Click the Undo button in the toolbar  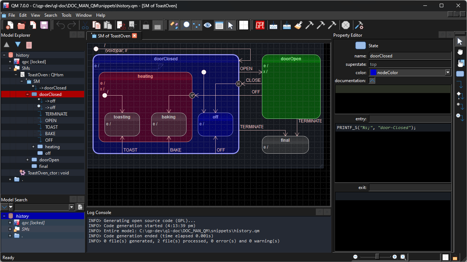coord(60,25)
